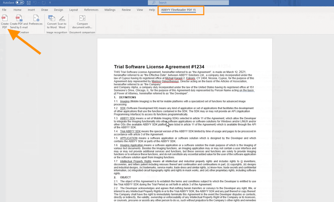Switch to the References tab
Screen dimensions: 334x202
pos(91,10)
